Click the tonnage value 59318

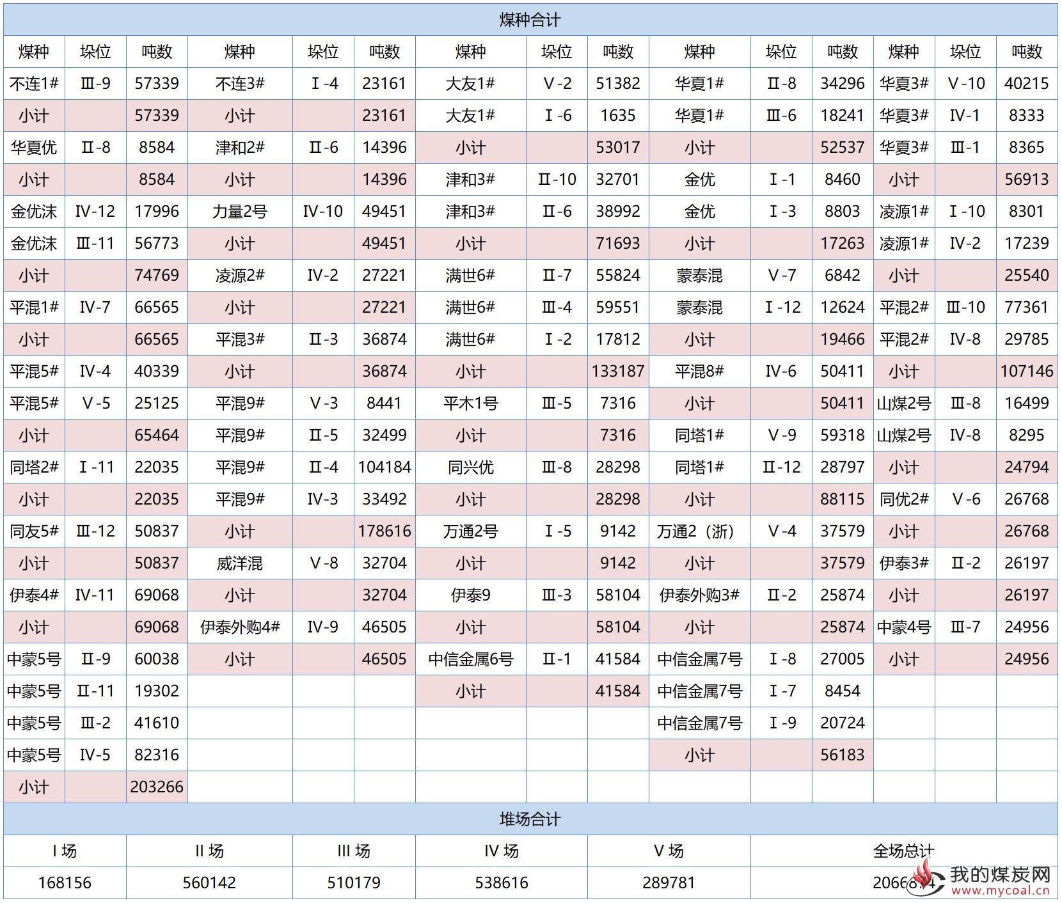(x=843, y=435)
